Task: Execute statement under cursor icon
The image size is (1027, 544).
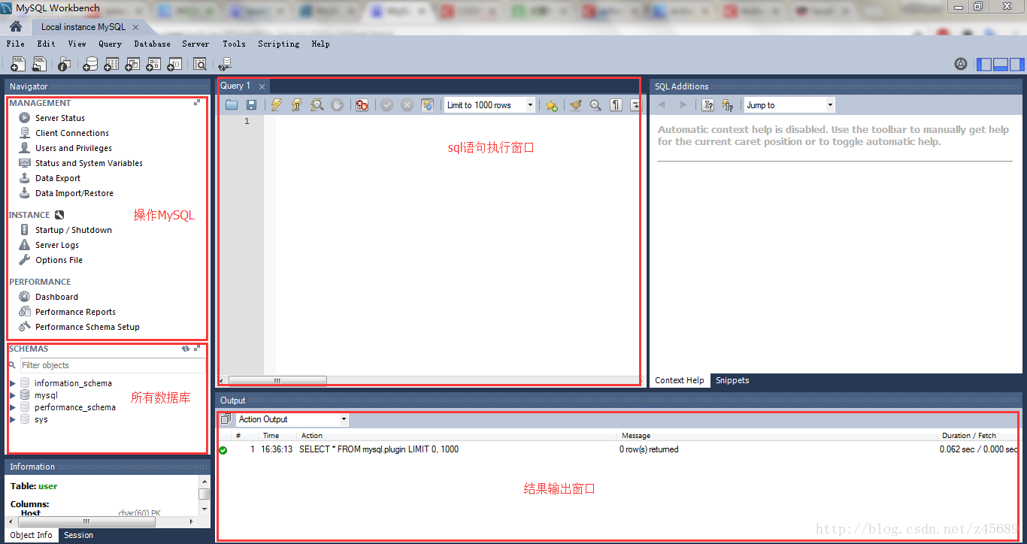Action: click(x=296, y=105)
